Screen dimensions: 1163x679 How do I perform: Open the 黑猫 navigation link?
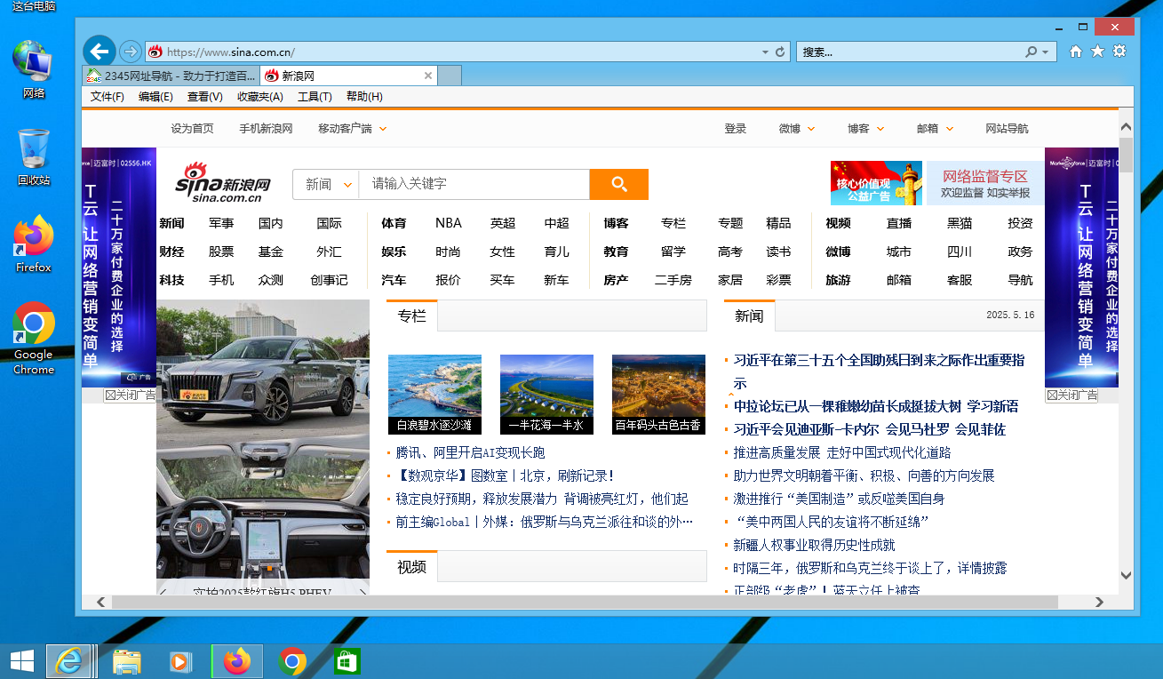[960, 223]
